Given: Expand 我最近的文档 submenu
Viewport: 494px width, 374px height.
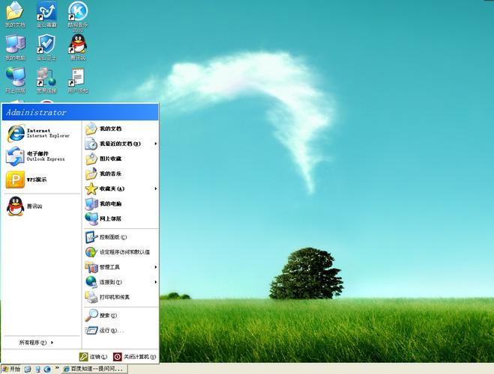Looking at the screenshot, I should click(120, 144).
